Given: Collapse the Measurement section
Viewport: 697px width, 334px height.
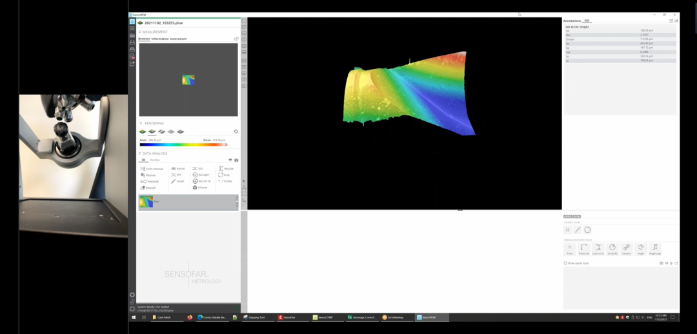Looking at the screenshot, I should click(x=139, y=32).
